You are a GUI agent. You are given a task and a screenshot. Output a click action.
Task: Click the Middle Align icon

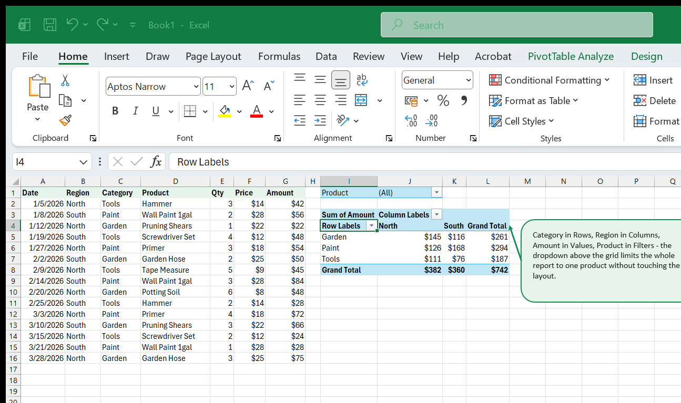[320, 80]
